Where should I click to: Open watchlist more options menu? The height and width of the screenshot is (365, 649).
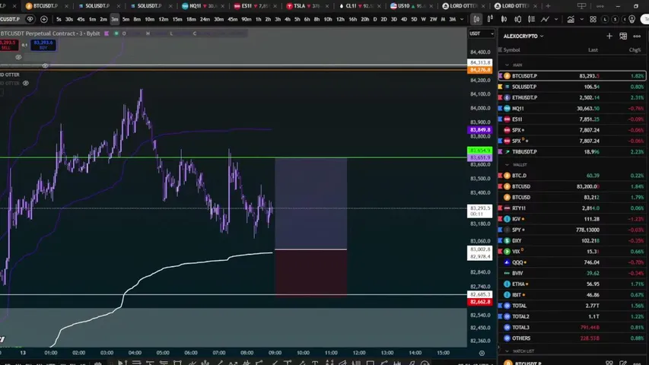coord(637,36)
